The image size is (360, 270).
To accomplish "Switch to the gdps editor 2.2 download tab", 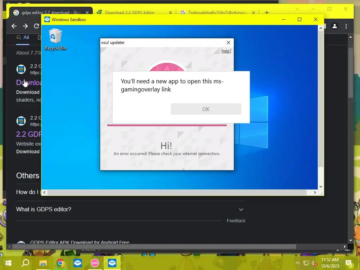I will point(51,12).
